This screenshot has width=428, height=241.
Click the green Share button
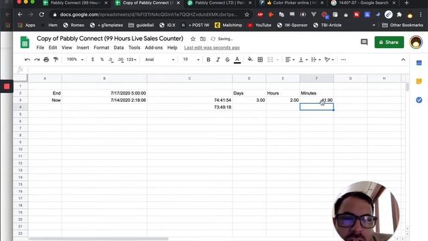[389, 42]
